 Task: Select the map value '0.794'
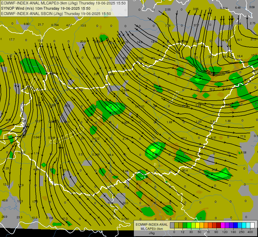pyautogui.click(x=55, y=25)
